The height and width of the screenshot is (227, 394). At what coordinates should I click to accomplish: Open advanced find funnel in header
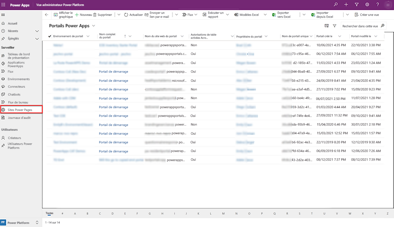point(357,4)
